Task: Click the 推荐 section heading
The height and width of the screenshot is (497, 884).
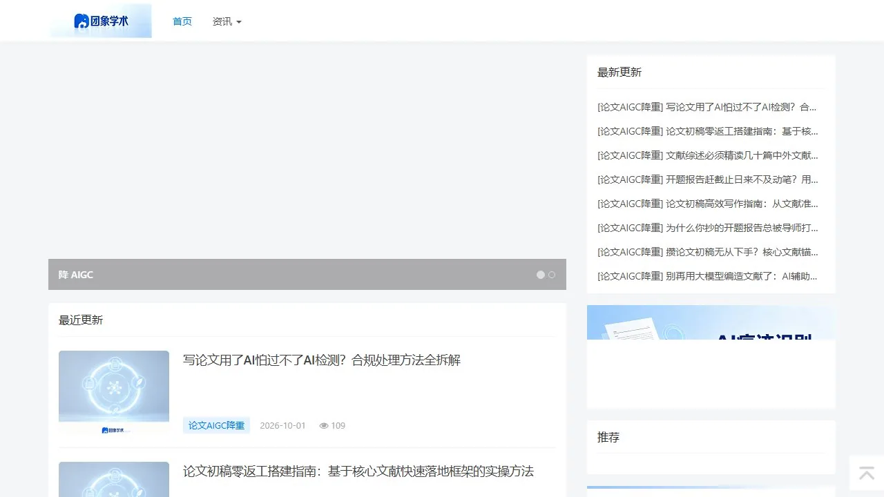Action: (608, 438)
